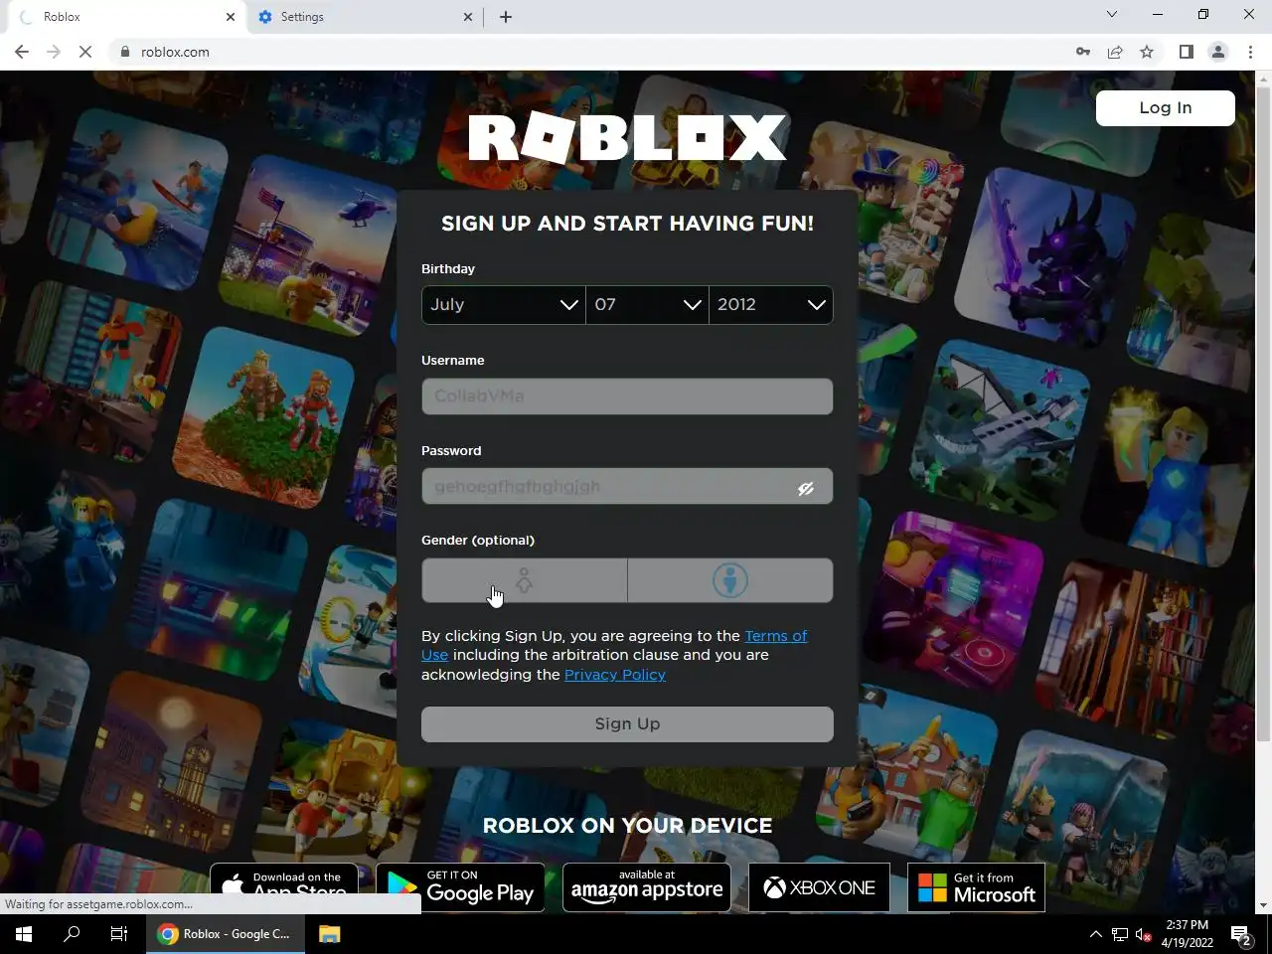This screenshot has height=954, width=1272.
Task: Open the Amazon Appstore badge
Action: (x=647, y=886)
